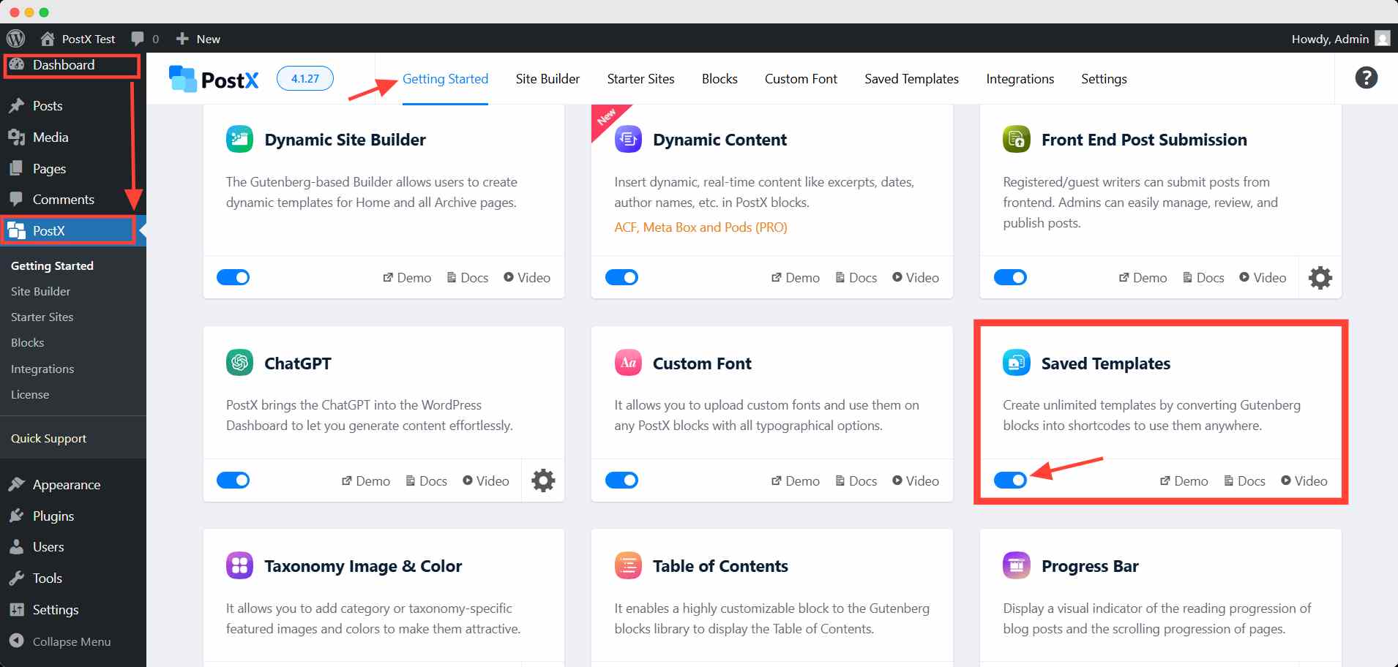The image size is (1398, 667).
Task: Click the 4.1.27 version badge
Action: point(305,78)
